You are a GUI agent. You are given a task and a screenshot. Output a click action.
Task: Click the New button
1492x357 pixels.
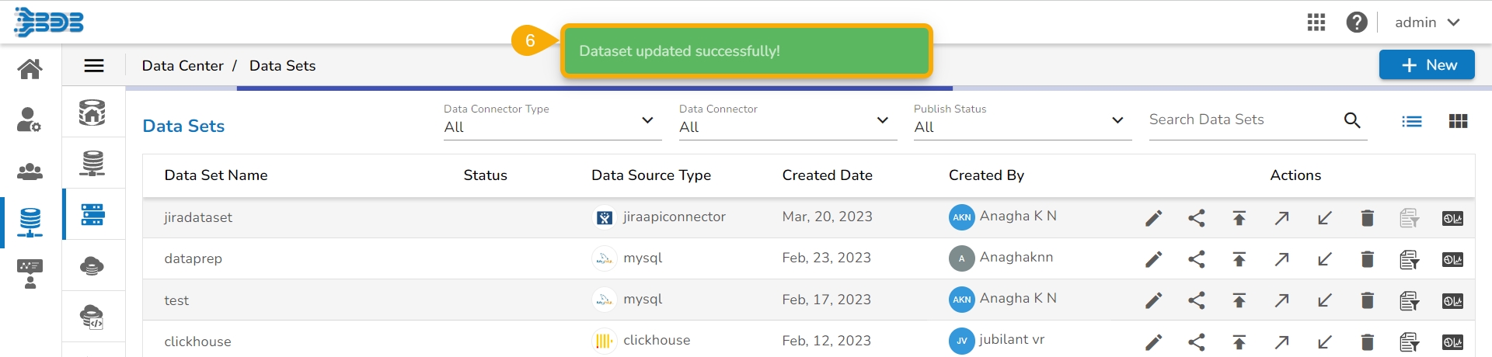[1427, 65]
